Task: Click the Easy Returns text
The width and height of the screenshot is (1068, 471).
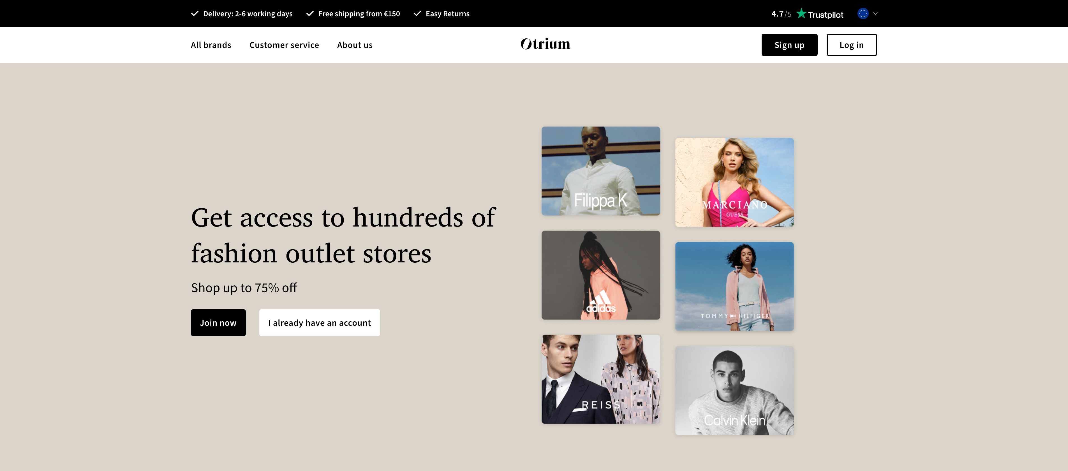Action: tap(447, 14)
